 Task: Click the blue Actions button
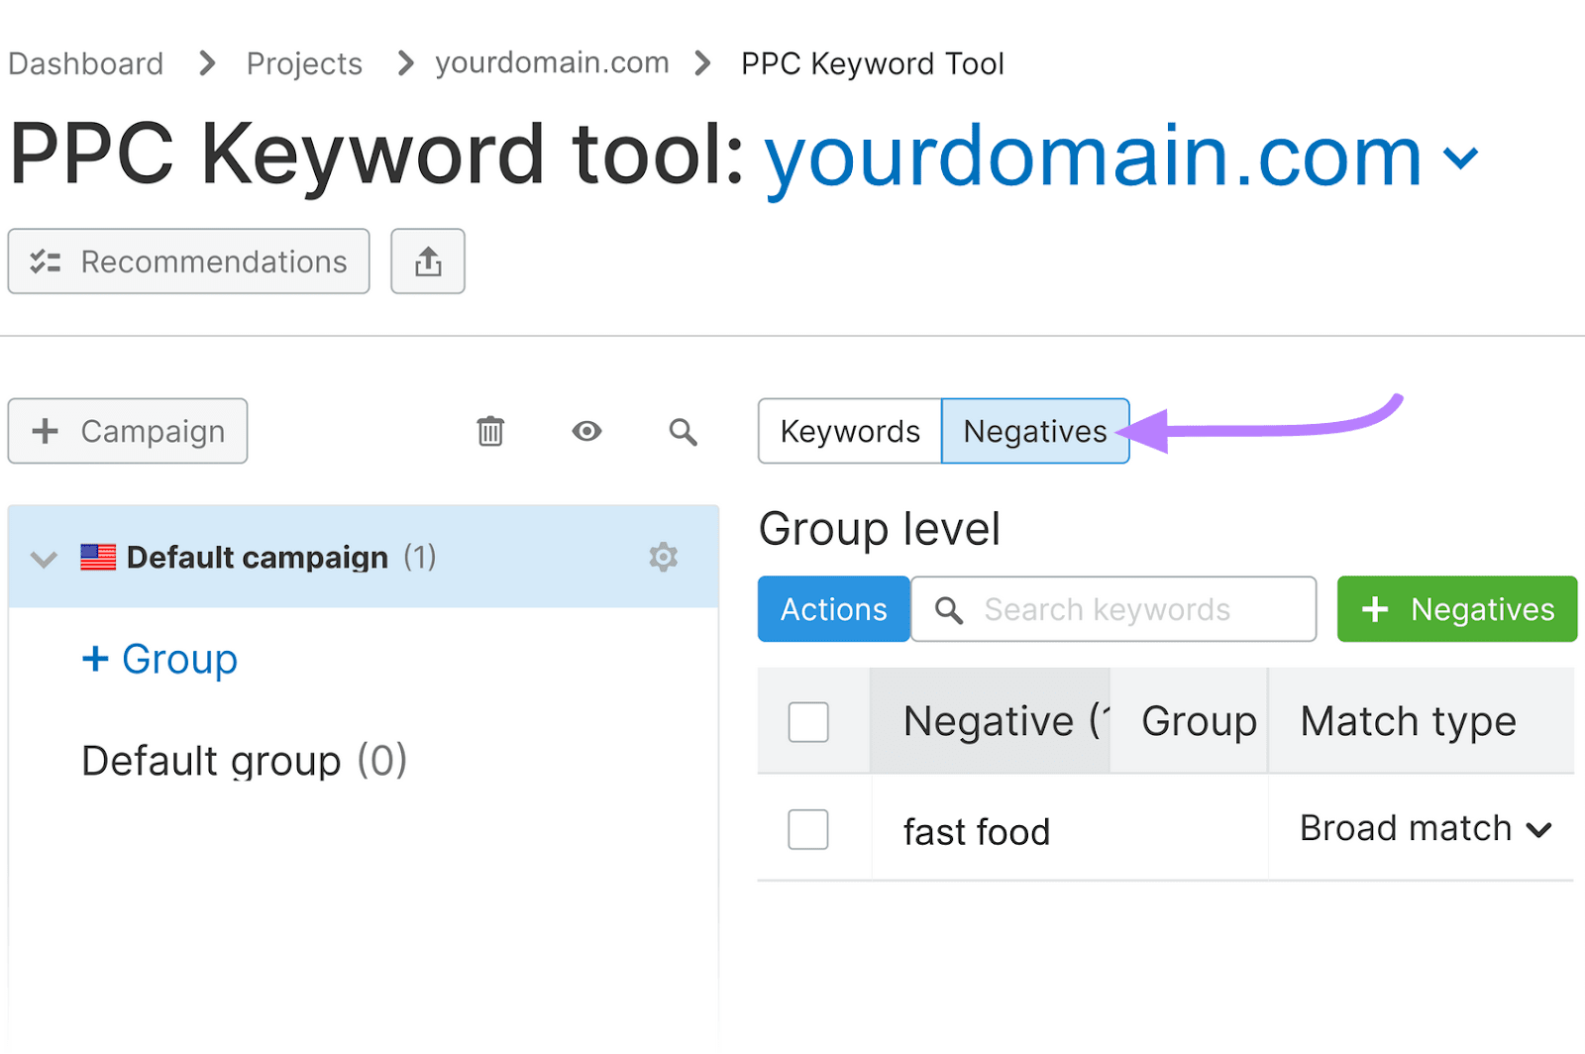click(833, 609)
